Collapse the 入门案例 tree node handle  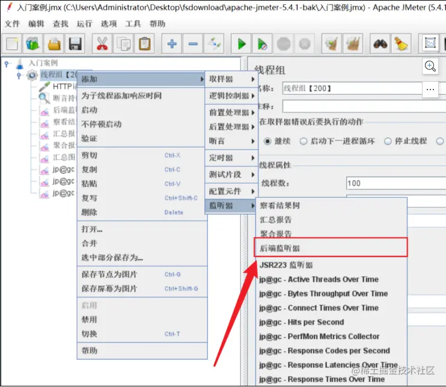(7, 64)
